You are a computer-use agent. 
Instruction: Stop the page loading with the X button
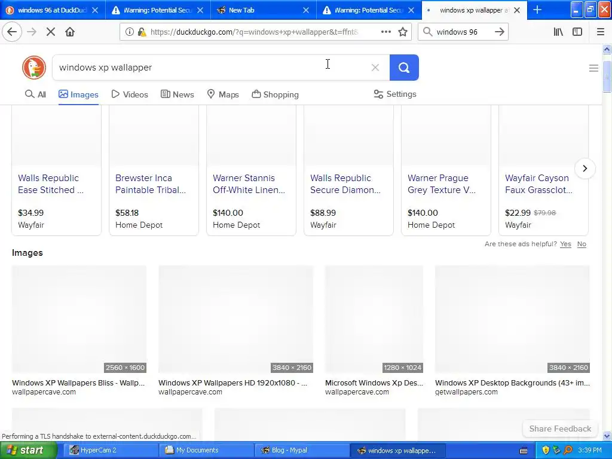tap(51, 32)
